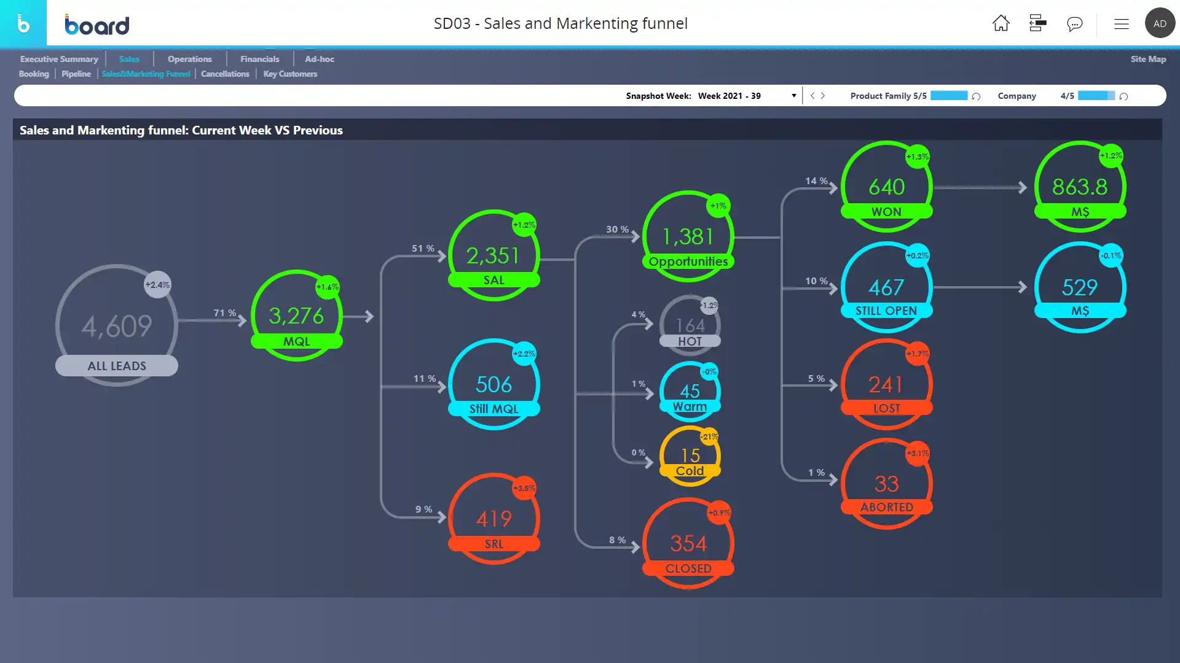Click the Snapshot Week label
The image size is (1180, 663).
coord(658,96)
